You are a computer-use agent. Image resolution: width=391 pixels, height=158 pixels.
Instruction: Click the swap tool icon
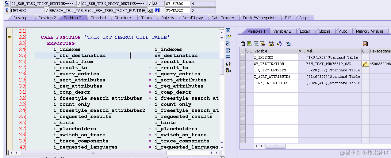[228, 44]
